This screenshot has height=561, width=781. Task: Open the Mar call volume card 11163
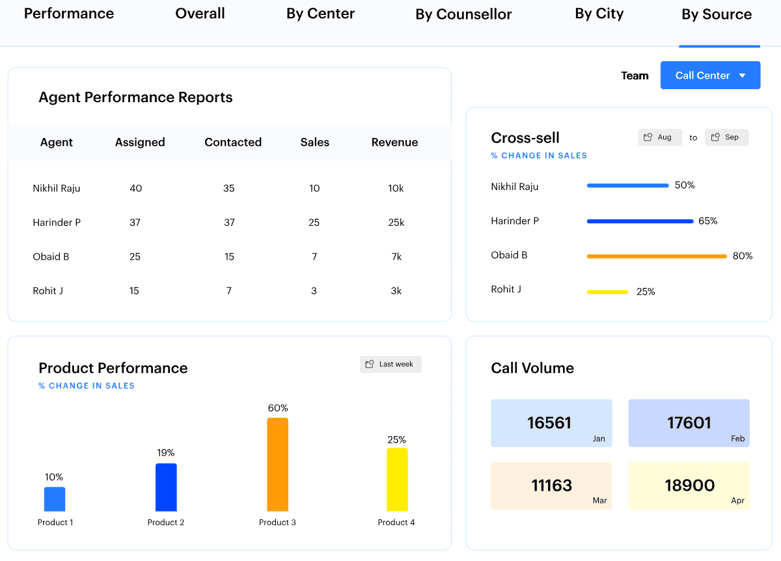pos(551,486)
